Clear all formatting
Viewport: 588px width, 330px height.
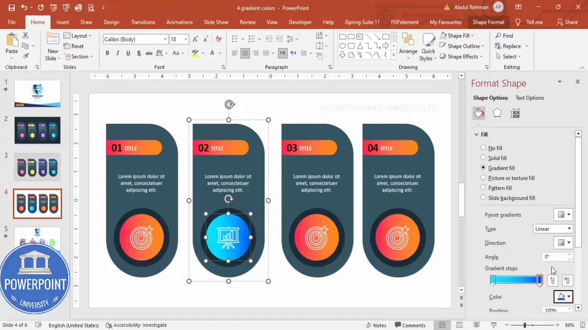coord(219,39)
